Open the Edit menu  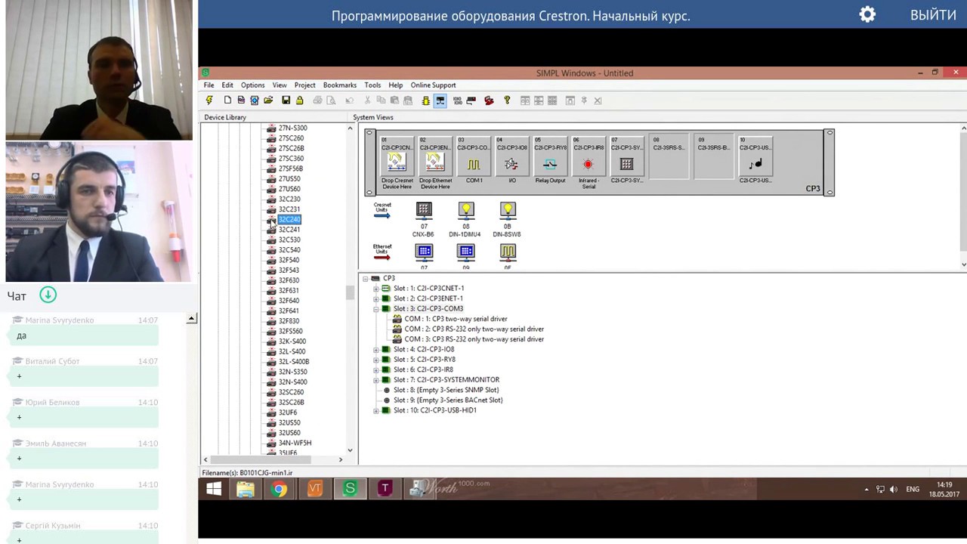(x=227, y=85)
